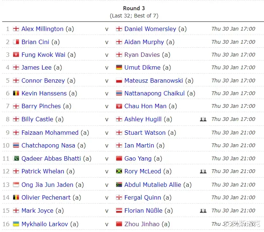Open Fergal Quinn player profile

coord(143,197)
